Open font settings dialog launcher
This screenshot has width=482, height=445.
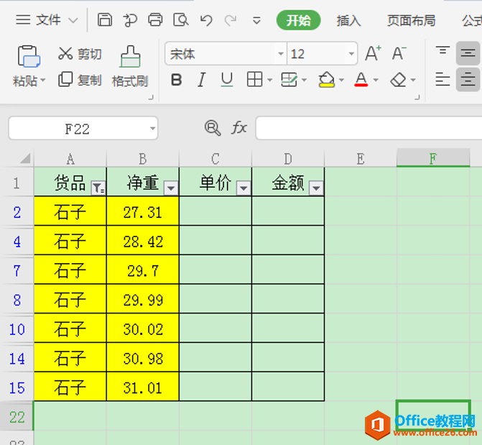pyautogui.click(x=417, y=97)
